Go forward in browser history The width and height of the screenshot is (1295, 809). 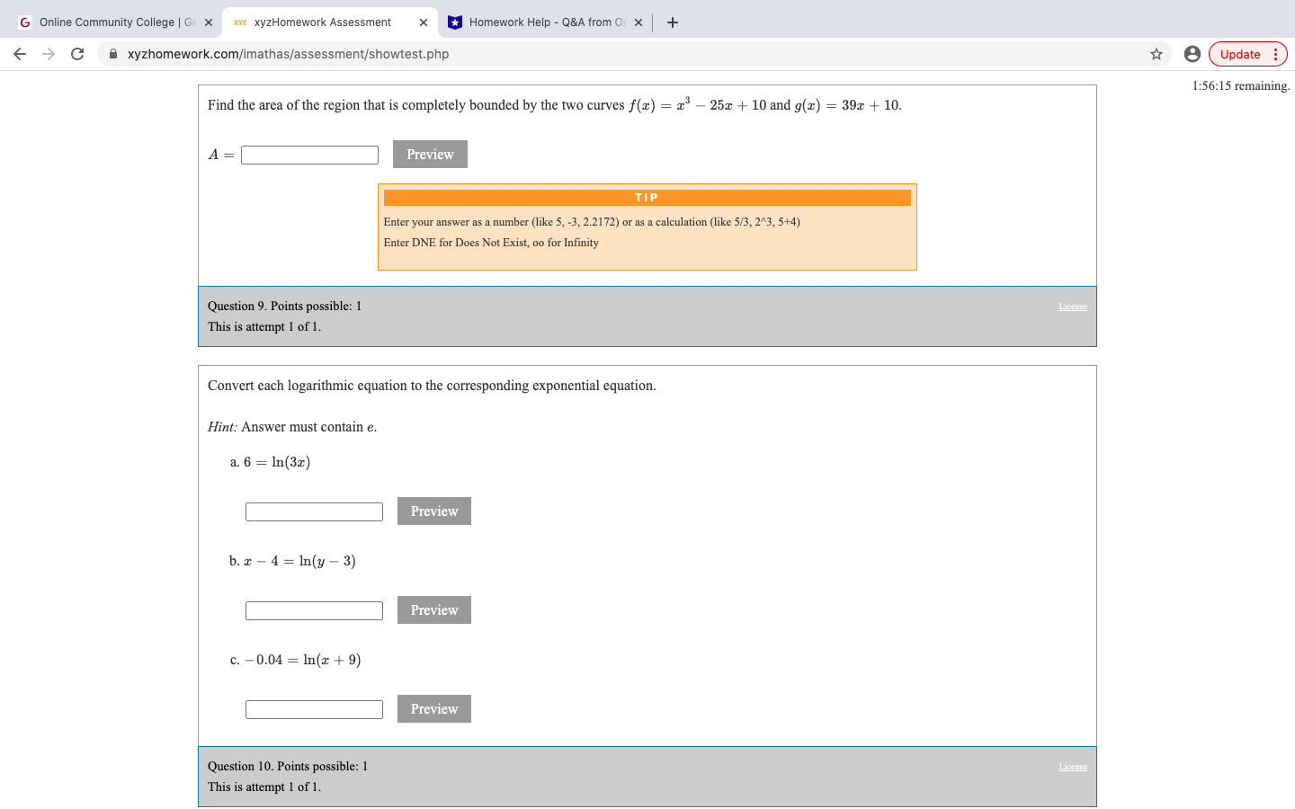pos(49,54)
